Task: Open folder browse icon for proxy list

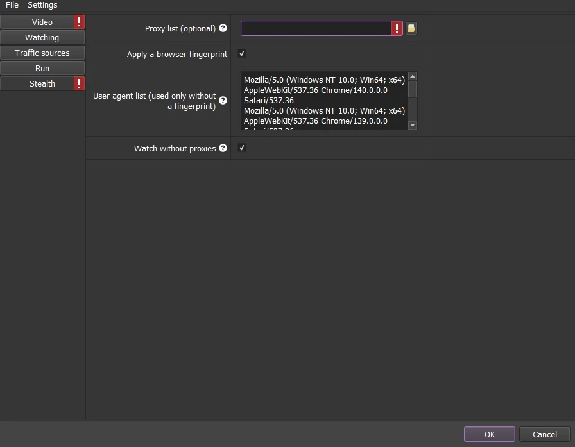Action: [411, 28]
